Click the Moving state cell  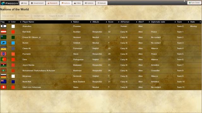point(193,26)
